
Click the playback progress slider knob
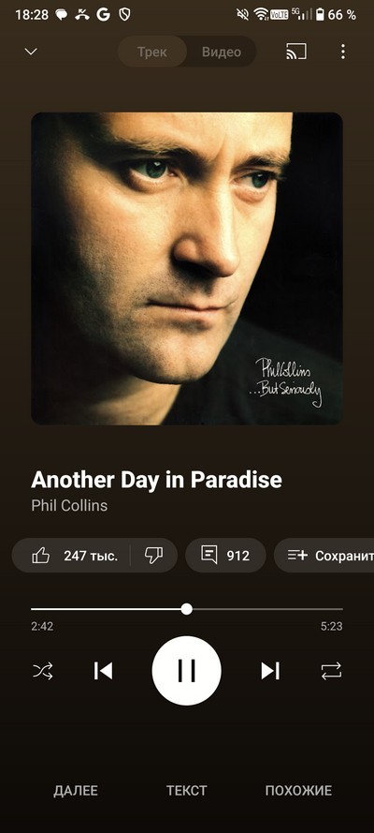(x=186, y=609)
